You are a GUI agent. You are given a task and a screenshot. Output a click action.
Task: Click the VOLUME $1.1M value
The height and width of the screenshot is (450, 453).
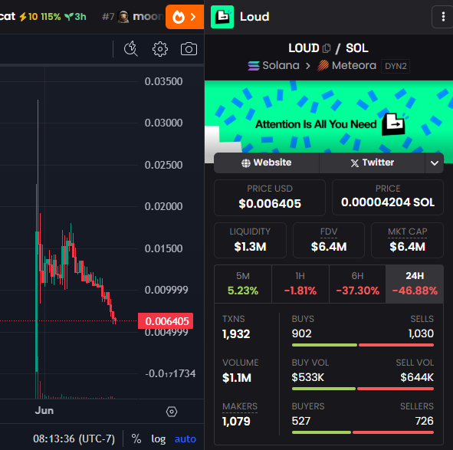(237, 378)
